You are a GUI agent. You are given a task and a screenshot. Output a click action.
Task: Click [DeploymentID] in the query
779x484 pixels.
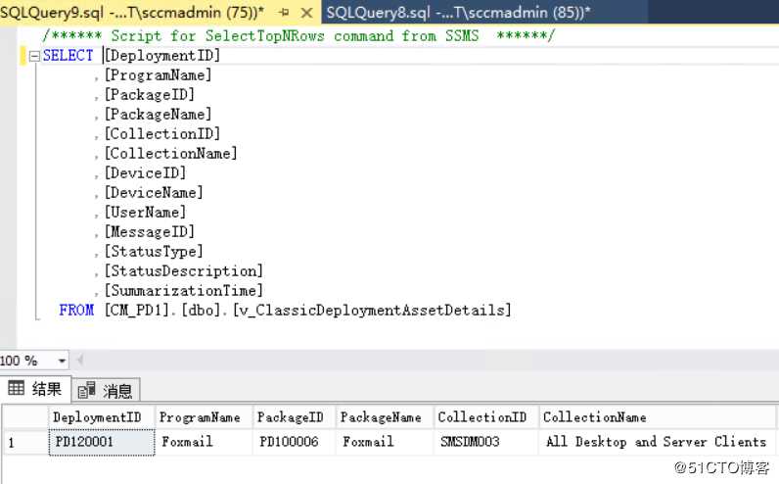(161, 56)
